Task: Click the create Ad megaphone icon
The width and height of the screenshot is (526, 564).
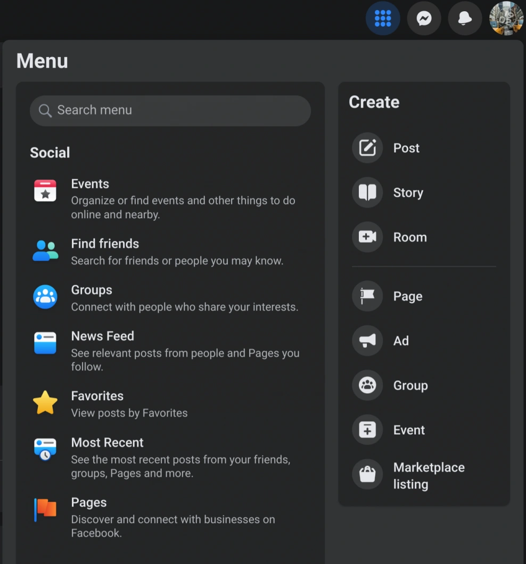Action: pyautogui.click(x=367, y=341)
